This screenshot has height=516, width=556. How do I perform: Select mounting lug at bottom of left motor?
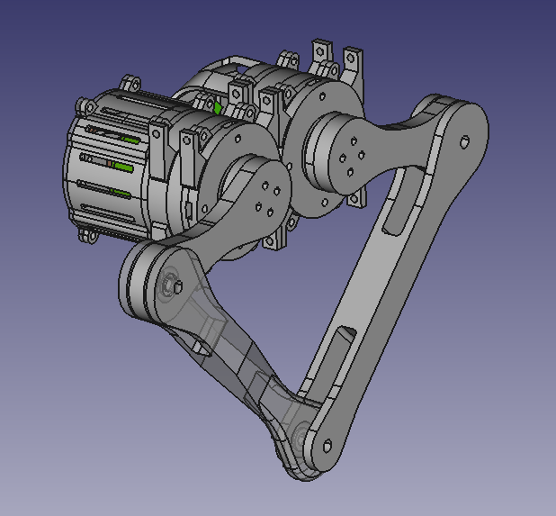pos(94,237)
